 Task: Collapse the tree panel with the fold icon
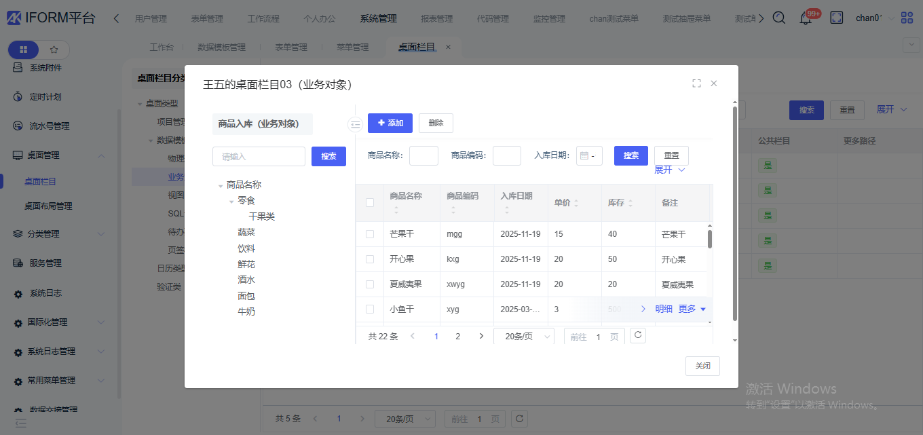point(355,124)
